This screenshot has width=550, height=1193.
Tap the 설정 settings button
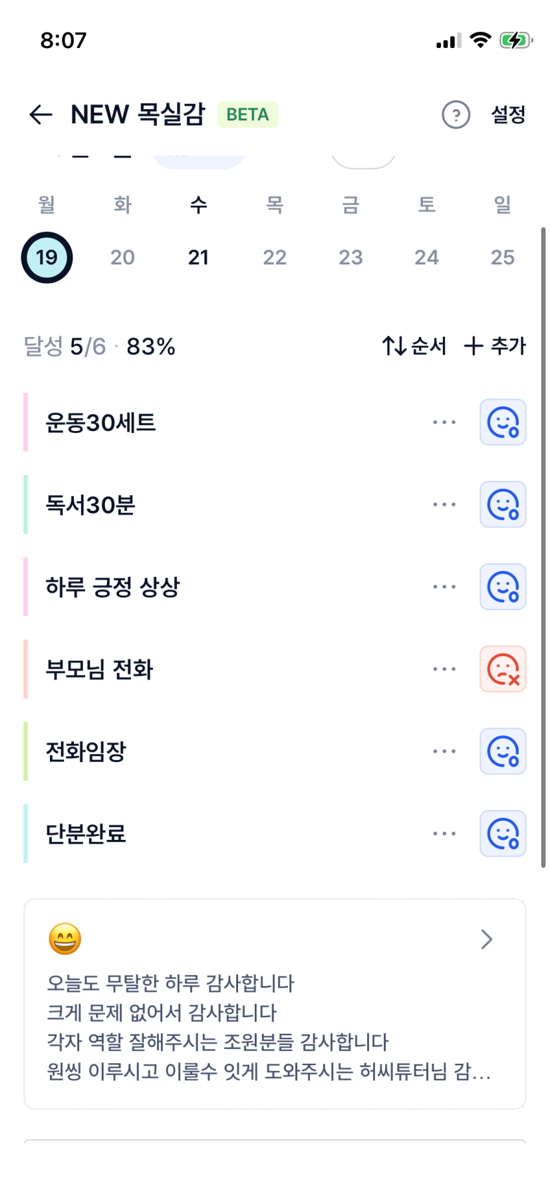click(508, 115)
